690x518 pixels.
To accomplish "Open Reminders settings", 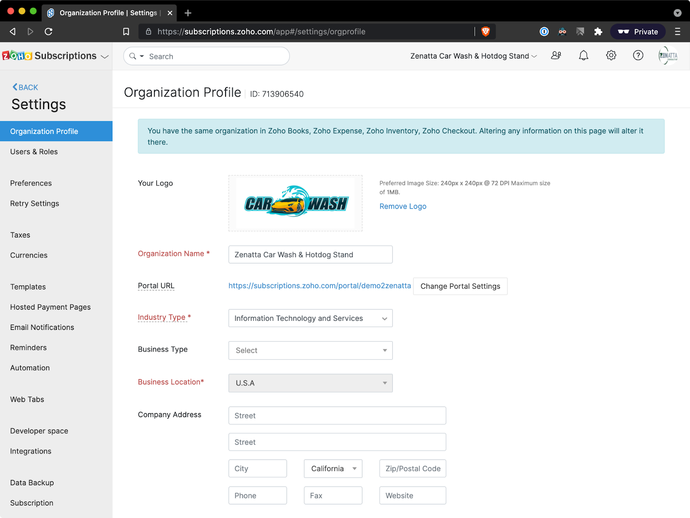I will pyautogui.click(x=28, y=348).
